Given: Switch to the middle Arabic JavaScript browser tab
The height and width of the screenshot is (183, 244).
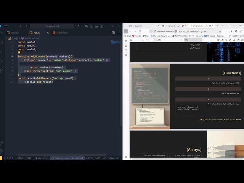Looking at the screenshot, I should [x=174, y=26].
